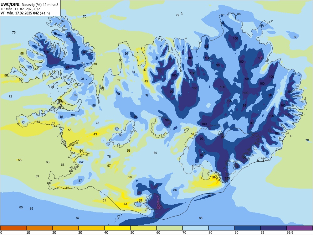The image size is (313, 235).
Task: Click the bright yellow 40–50 legend swatch
Action: click(117, 228)
